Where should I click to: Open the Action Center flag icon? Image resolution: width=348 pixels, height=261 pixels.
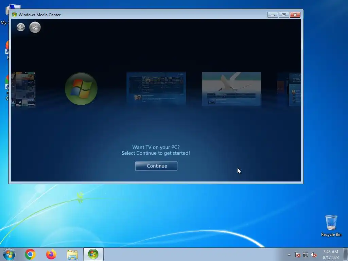point(297,255)
